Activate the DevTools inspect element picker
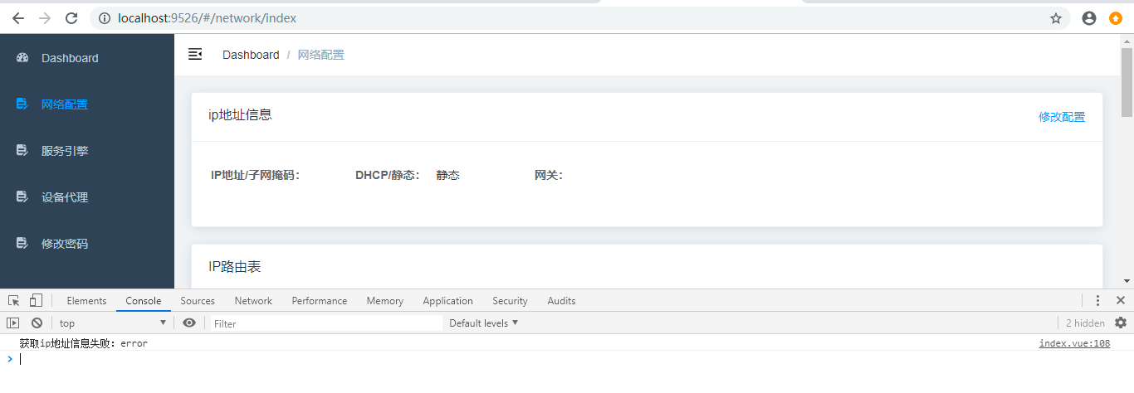 click(x=14, y=300)
